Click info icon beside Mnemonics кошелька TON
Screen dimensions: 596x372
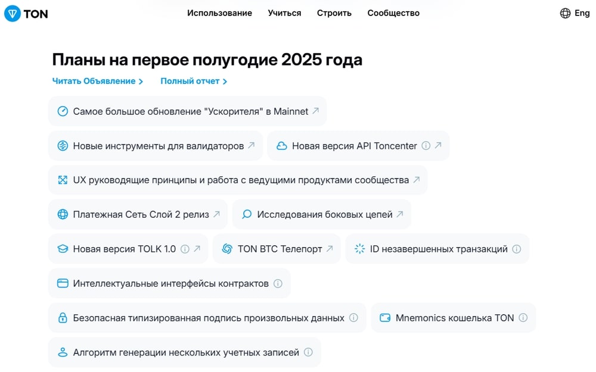(x=523, y=318)
